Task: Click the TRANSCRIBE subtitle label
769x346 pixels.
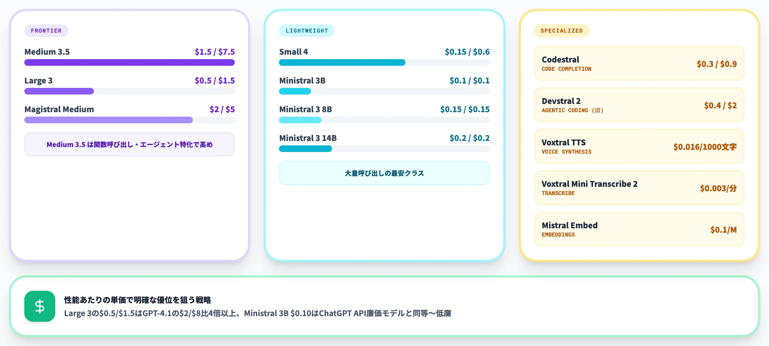Action: [x=558, y=193]
